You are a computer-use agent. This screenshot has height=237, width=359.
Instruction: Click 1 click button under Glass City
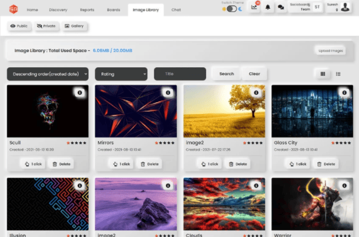tap(298, 164)
